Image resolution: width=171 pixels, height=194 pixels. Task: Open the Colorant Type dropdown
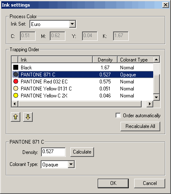[71, 164]
